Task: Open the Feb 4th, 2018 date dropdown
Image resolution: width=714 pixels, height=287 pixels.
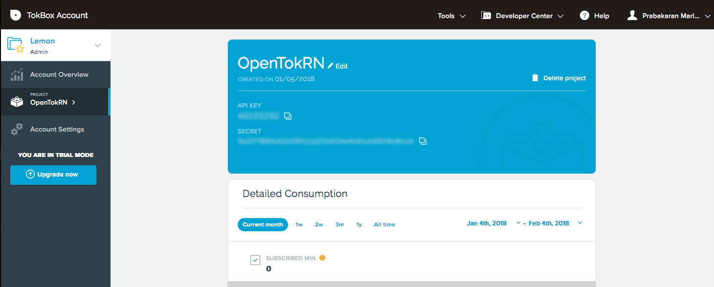Action: (580, 222)
